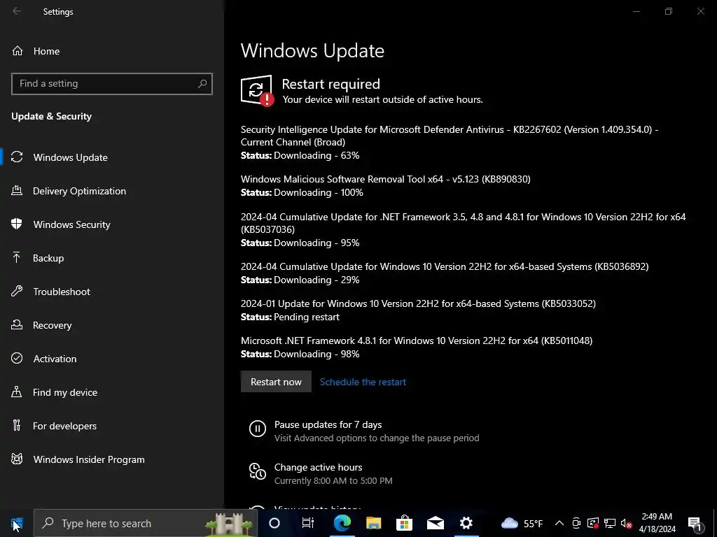Open Microsoft Store from the taskbar
717x537 pixels.
point(404,523)
